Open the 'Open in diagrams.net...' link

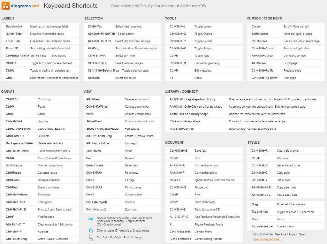[x=267, y=239]
